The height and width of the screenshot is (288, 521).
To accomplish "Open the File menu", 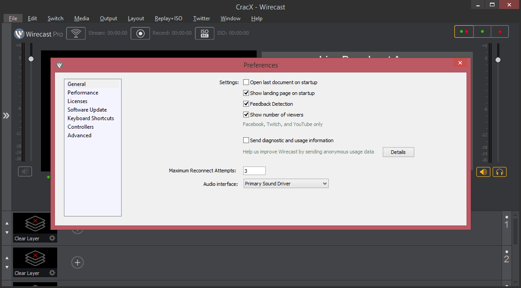I will (13, 18).
